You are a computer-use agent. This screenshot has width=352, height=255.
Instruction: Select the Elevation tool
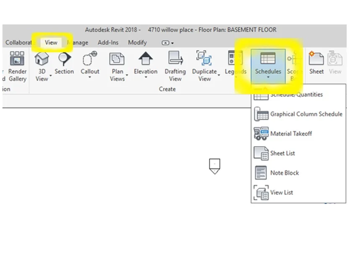[x=145, y=63]
